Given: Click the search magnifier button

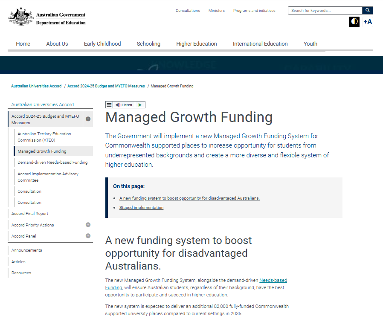Looking at the screenshot, I should tap(367, 11).
